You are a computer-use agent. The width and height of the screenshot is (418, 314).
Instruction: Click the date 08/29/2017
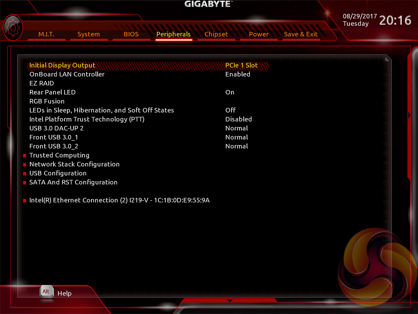coord(360,16)
